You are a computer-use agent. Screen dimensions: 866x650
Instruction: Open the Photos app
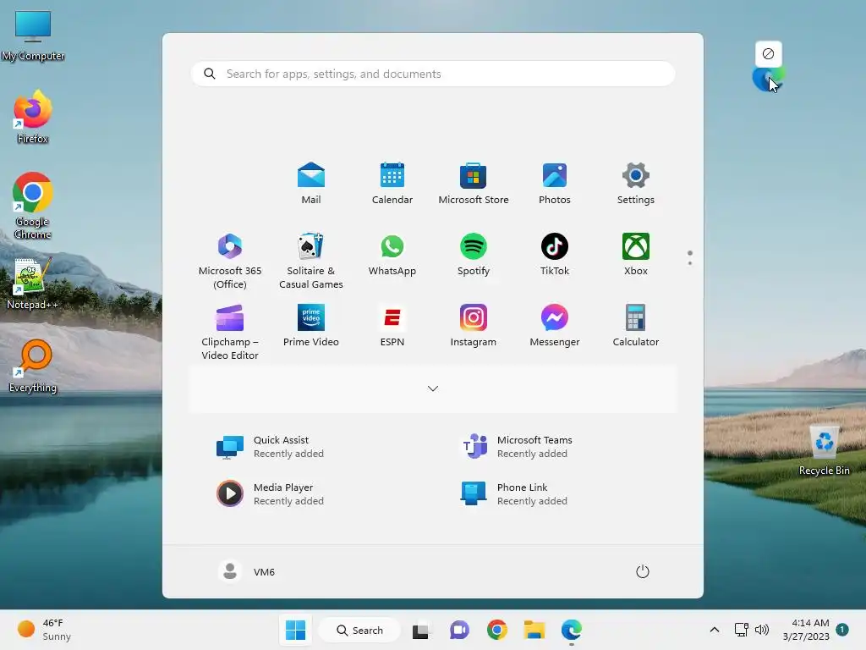(555, 184)
